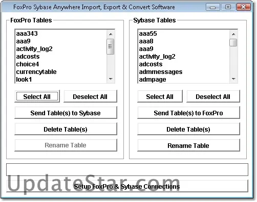This screenshot has width=257, height=202.
Task: Select aaa9 in Sybase Tables list
Action: 184,49
